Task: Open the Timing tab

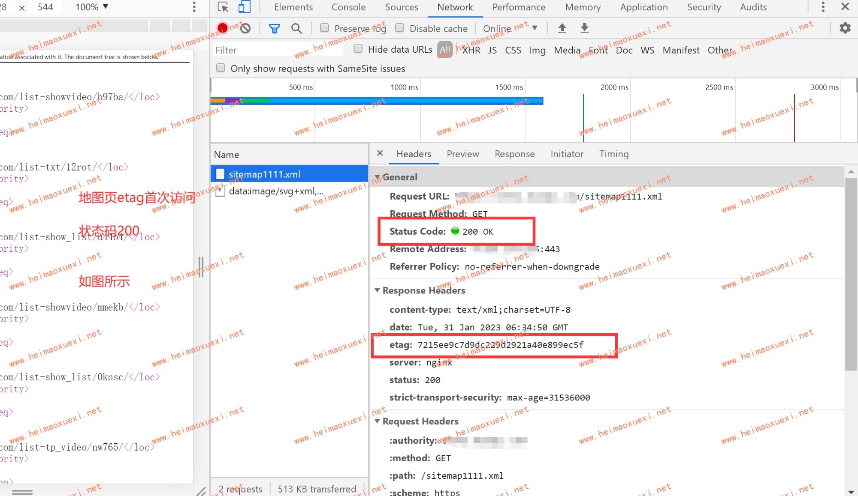Action: [x=613, y=154]
